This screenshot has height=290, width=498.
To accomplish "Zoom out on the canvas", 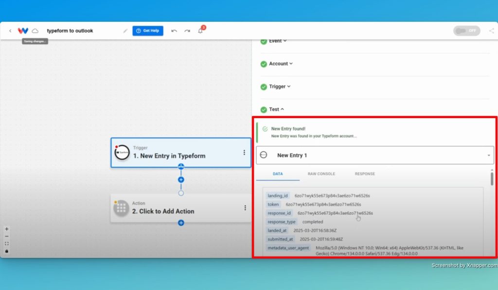I will coord(7,237).
